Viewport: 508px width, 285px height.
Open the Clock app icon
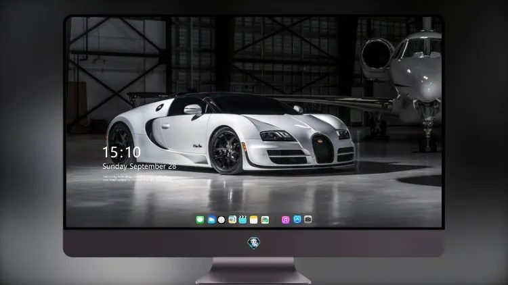(221, 219)
